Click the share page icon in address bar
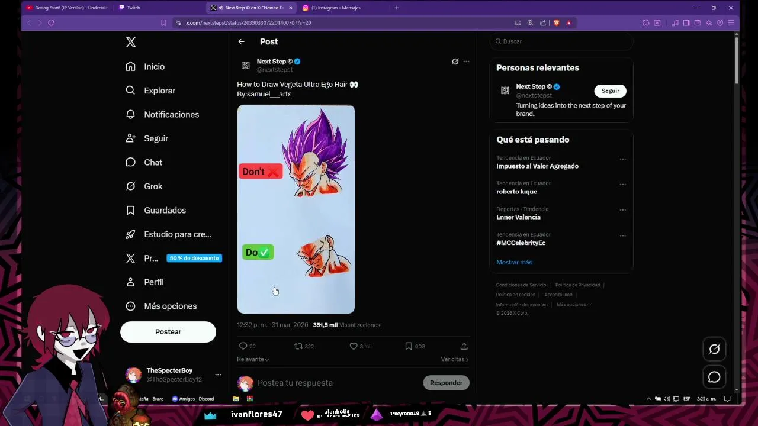 [543, 22]
